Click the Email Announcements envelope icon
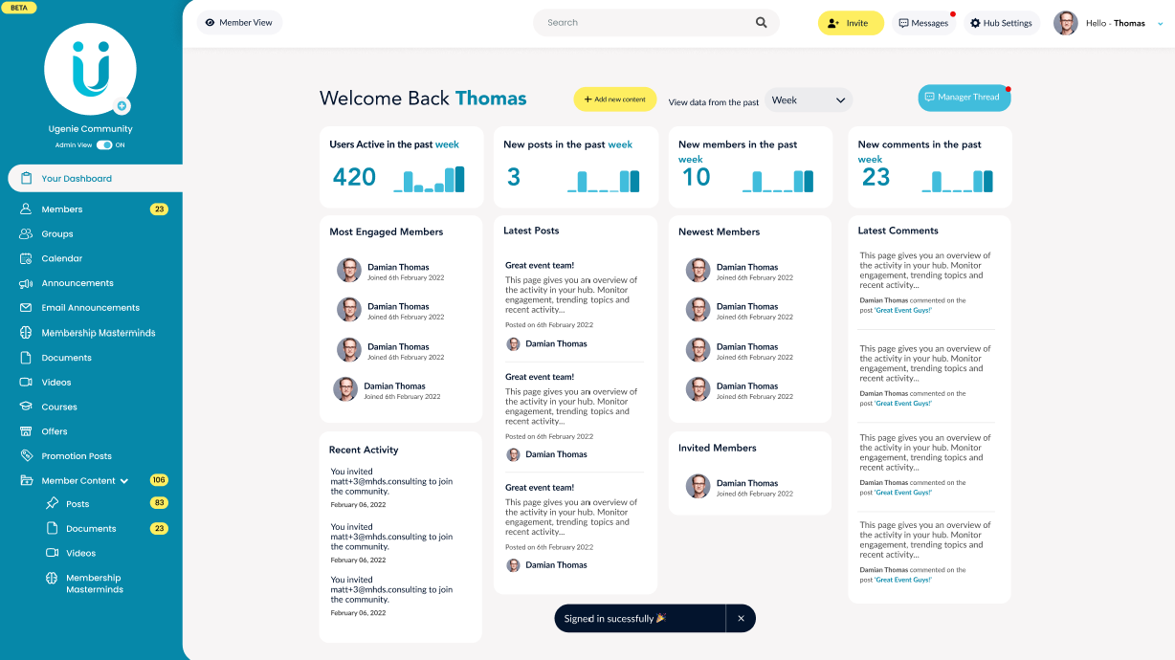The height and width of the screenshot is (660, 1175). tap(26, 308)
